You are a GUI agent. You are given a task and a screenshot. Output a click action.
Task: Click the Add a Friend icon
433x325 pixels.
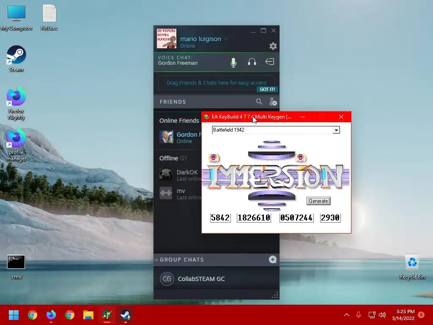pyautogui.click(x=273, y=102)
